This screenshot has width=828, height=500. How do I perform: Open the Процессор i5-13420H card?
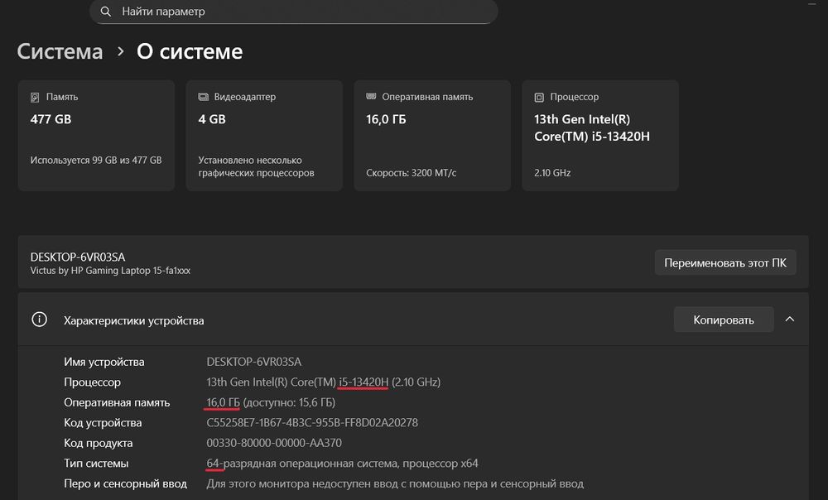(600, 136)
